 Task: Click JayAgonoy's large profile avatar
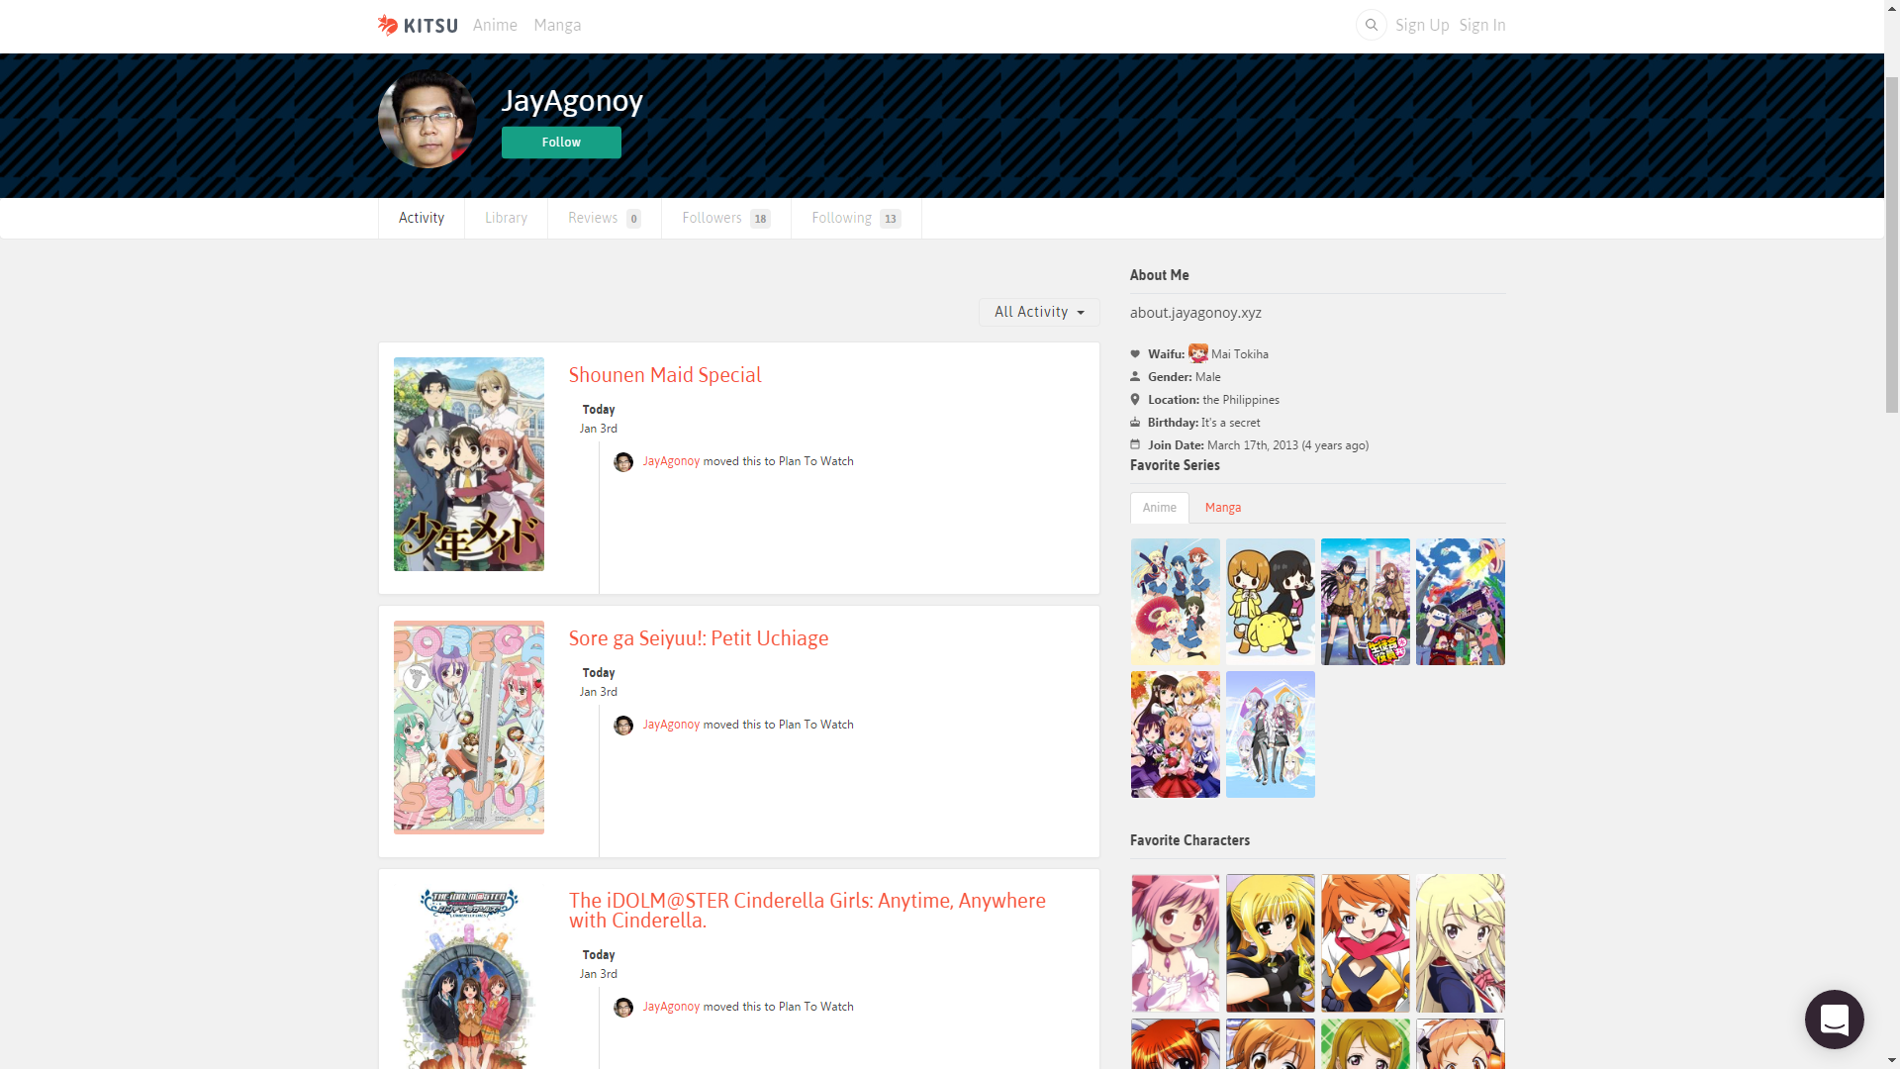point(427,119)
